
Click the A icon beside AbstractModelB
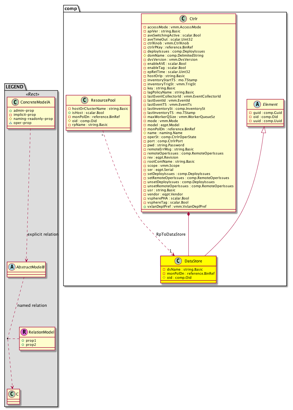(12, 267)
